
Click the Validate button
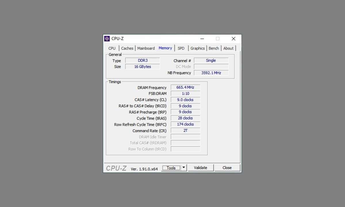tap(200, 168)
